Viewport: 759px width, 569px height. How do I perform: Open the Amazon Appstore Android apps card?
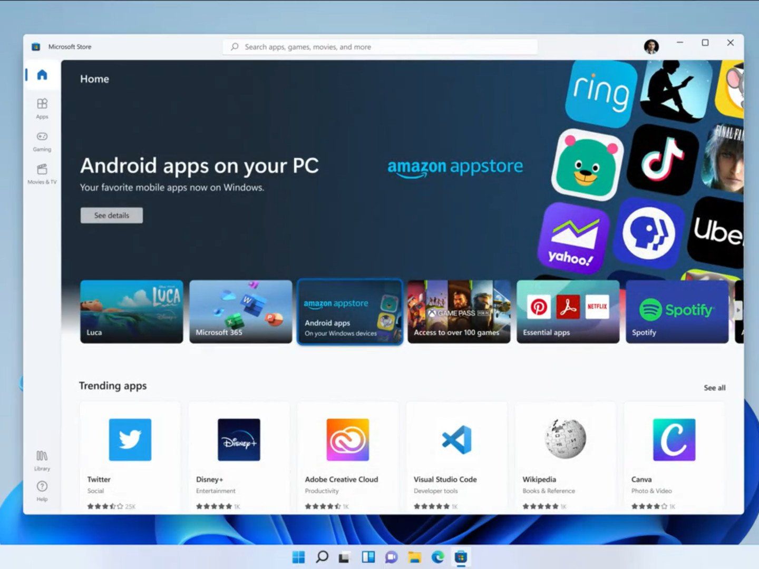coord(349,312)
